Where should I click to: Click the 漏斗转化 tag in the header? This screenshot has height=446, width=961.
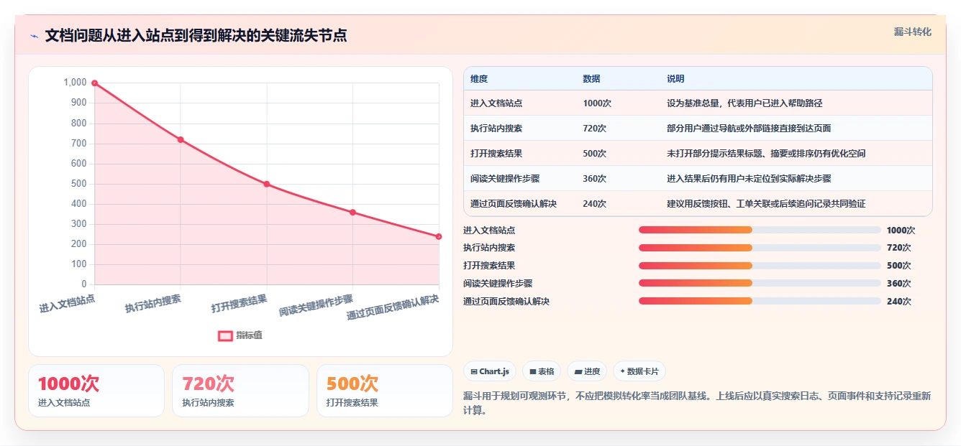[913, 32]
